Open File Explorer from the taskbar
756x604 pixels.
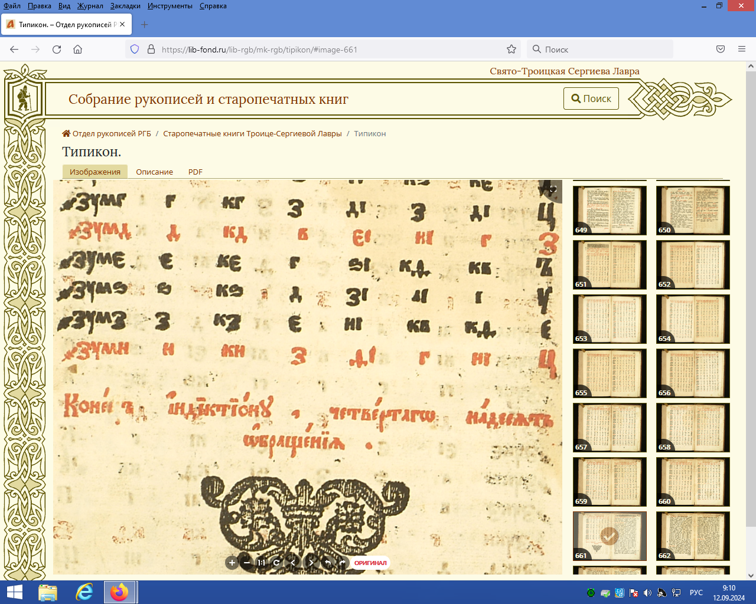click(x=48, y=592)
